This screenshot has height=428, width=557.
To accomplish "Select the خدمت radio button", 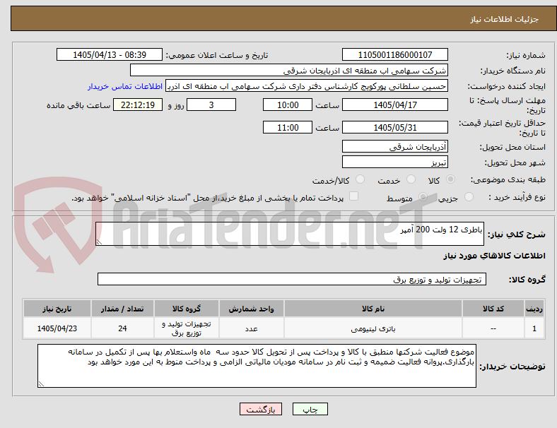I will click(x=411, y=179).
